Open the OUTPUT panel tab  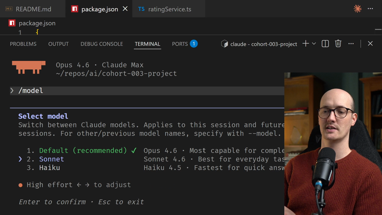pos(58,44)
